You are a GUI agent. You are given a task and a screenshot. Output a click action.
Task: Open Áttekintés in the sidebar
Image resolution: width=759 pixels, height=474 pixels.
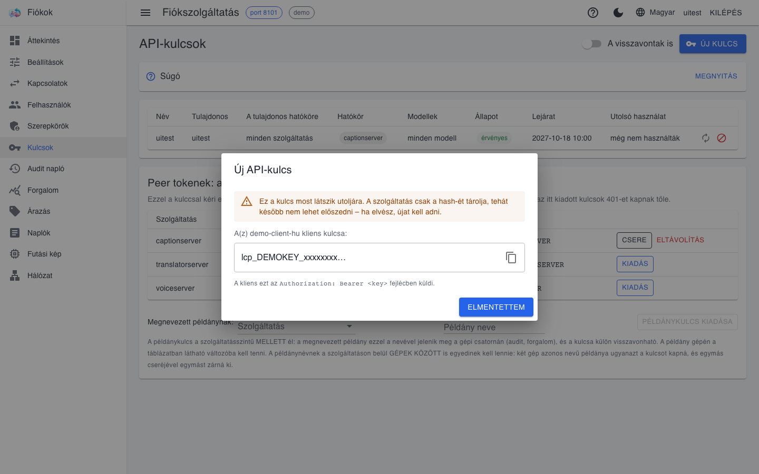tap(63, 41)
